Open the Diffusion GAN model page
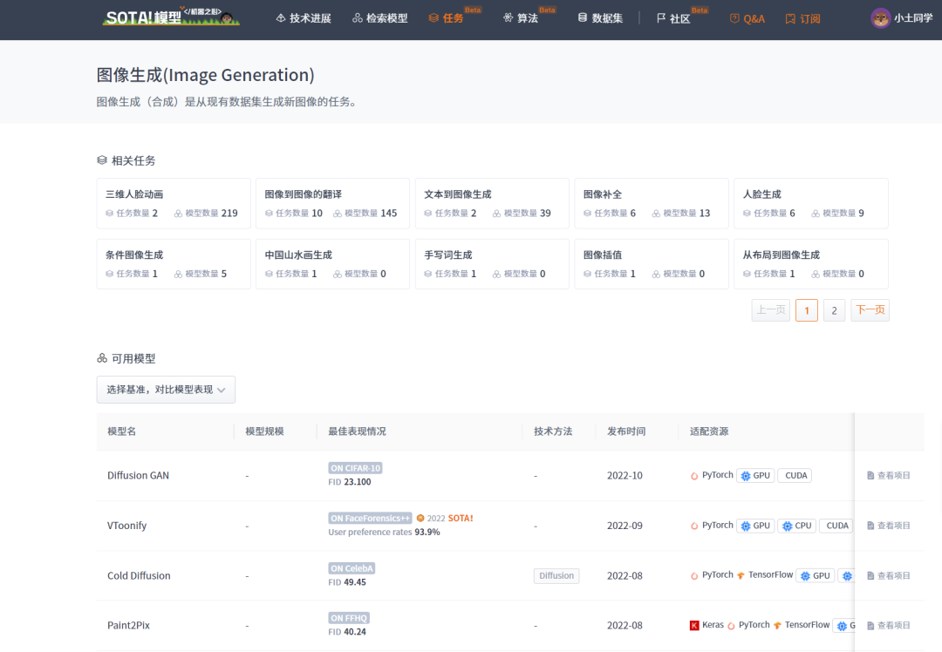 point(138,475)
